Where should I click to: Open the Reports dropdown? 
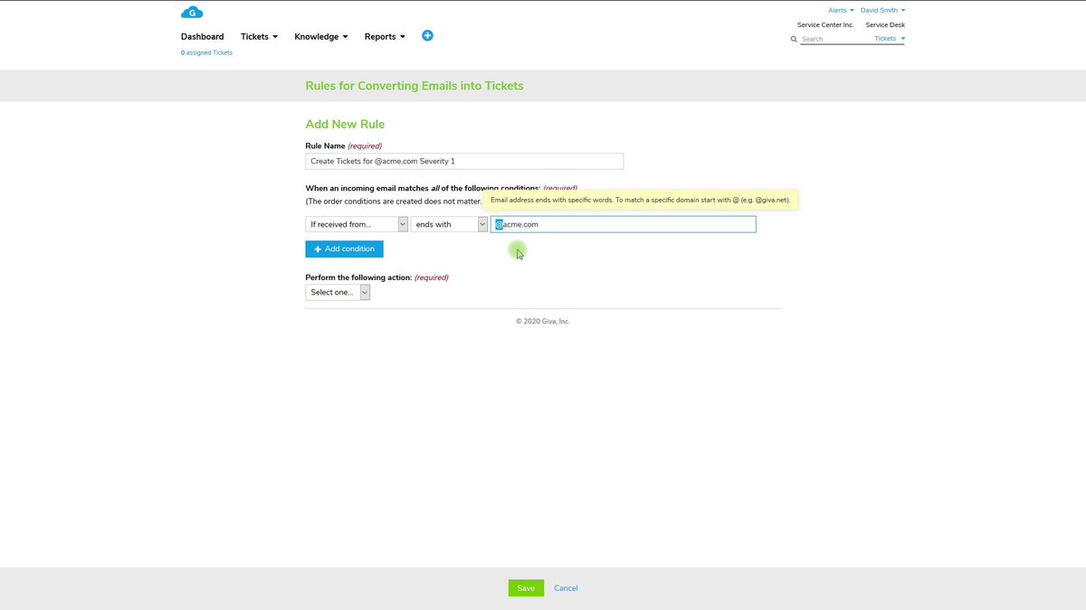pos(384,36)
